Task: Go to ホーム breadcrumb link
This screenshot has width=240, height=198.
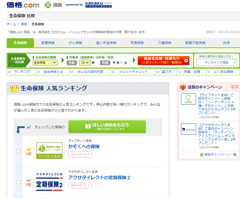Action: click(11, 24)
